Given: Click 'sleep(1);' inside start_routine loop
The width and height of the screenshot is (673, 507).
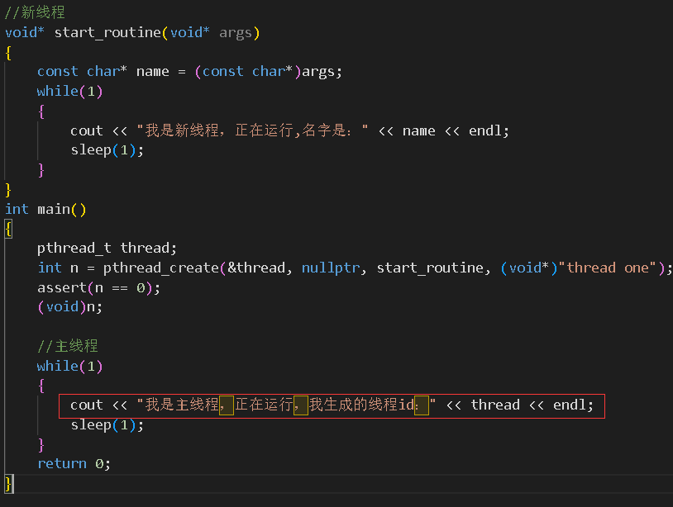Looking at the screenshot, I should [x=107, y=150].
